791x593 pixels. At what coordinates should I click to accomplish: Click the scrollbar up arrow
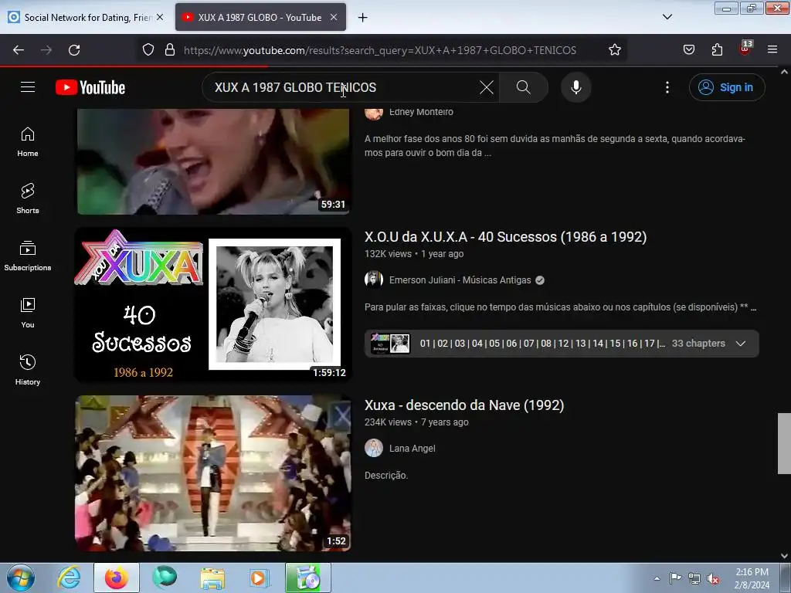pos(784,72)
